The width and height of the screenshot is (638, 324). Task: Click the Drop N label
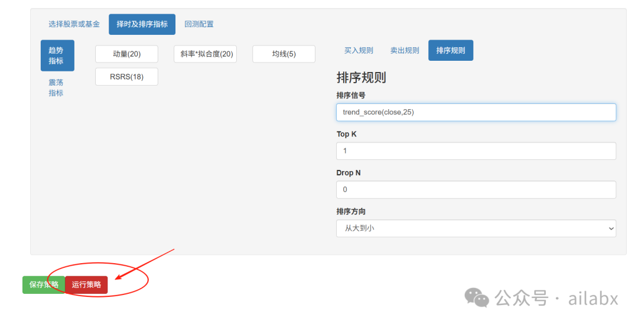tap(349, 173)
